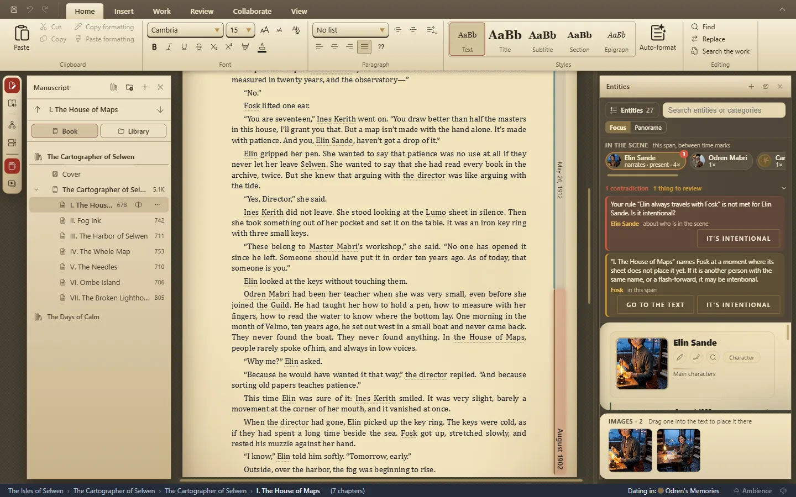Apply subscript formatting
The width and height of the screenshot is (796, 497).
click(214, 47)
